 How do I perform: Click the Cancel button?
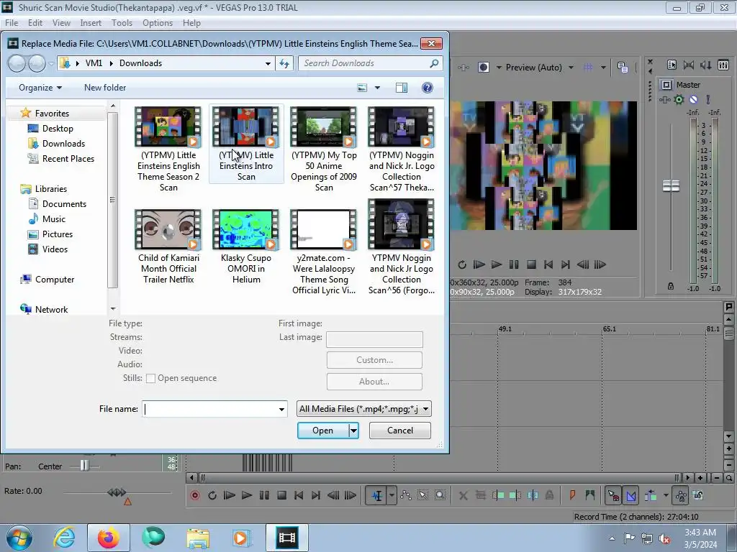click(400, 431)
